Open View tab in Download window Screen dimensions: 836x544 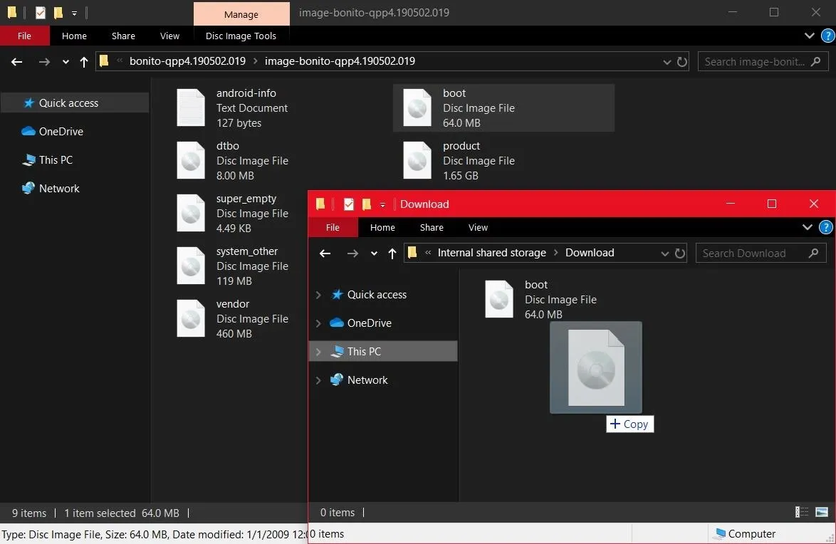click(x=478, y=227)
